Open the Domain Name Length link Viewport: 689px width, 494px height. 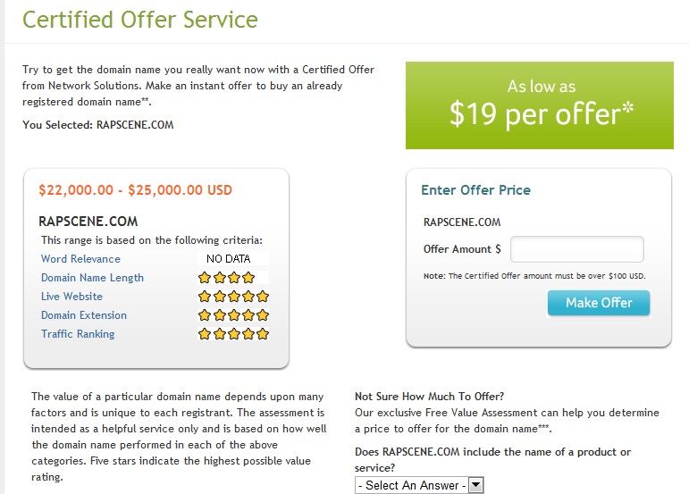pos(92,278)
